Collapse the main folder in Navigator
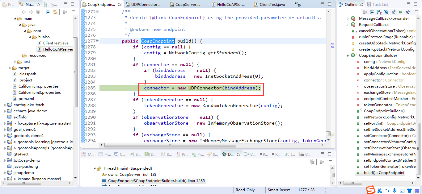This screenshot has height=194, width=422. pos(15,19)
